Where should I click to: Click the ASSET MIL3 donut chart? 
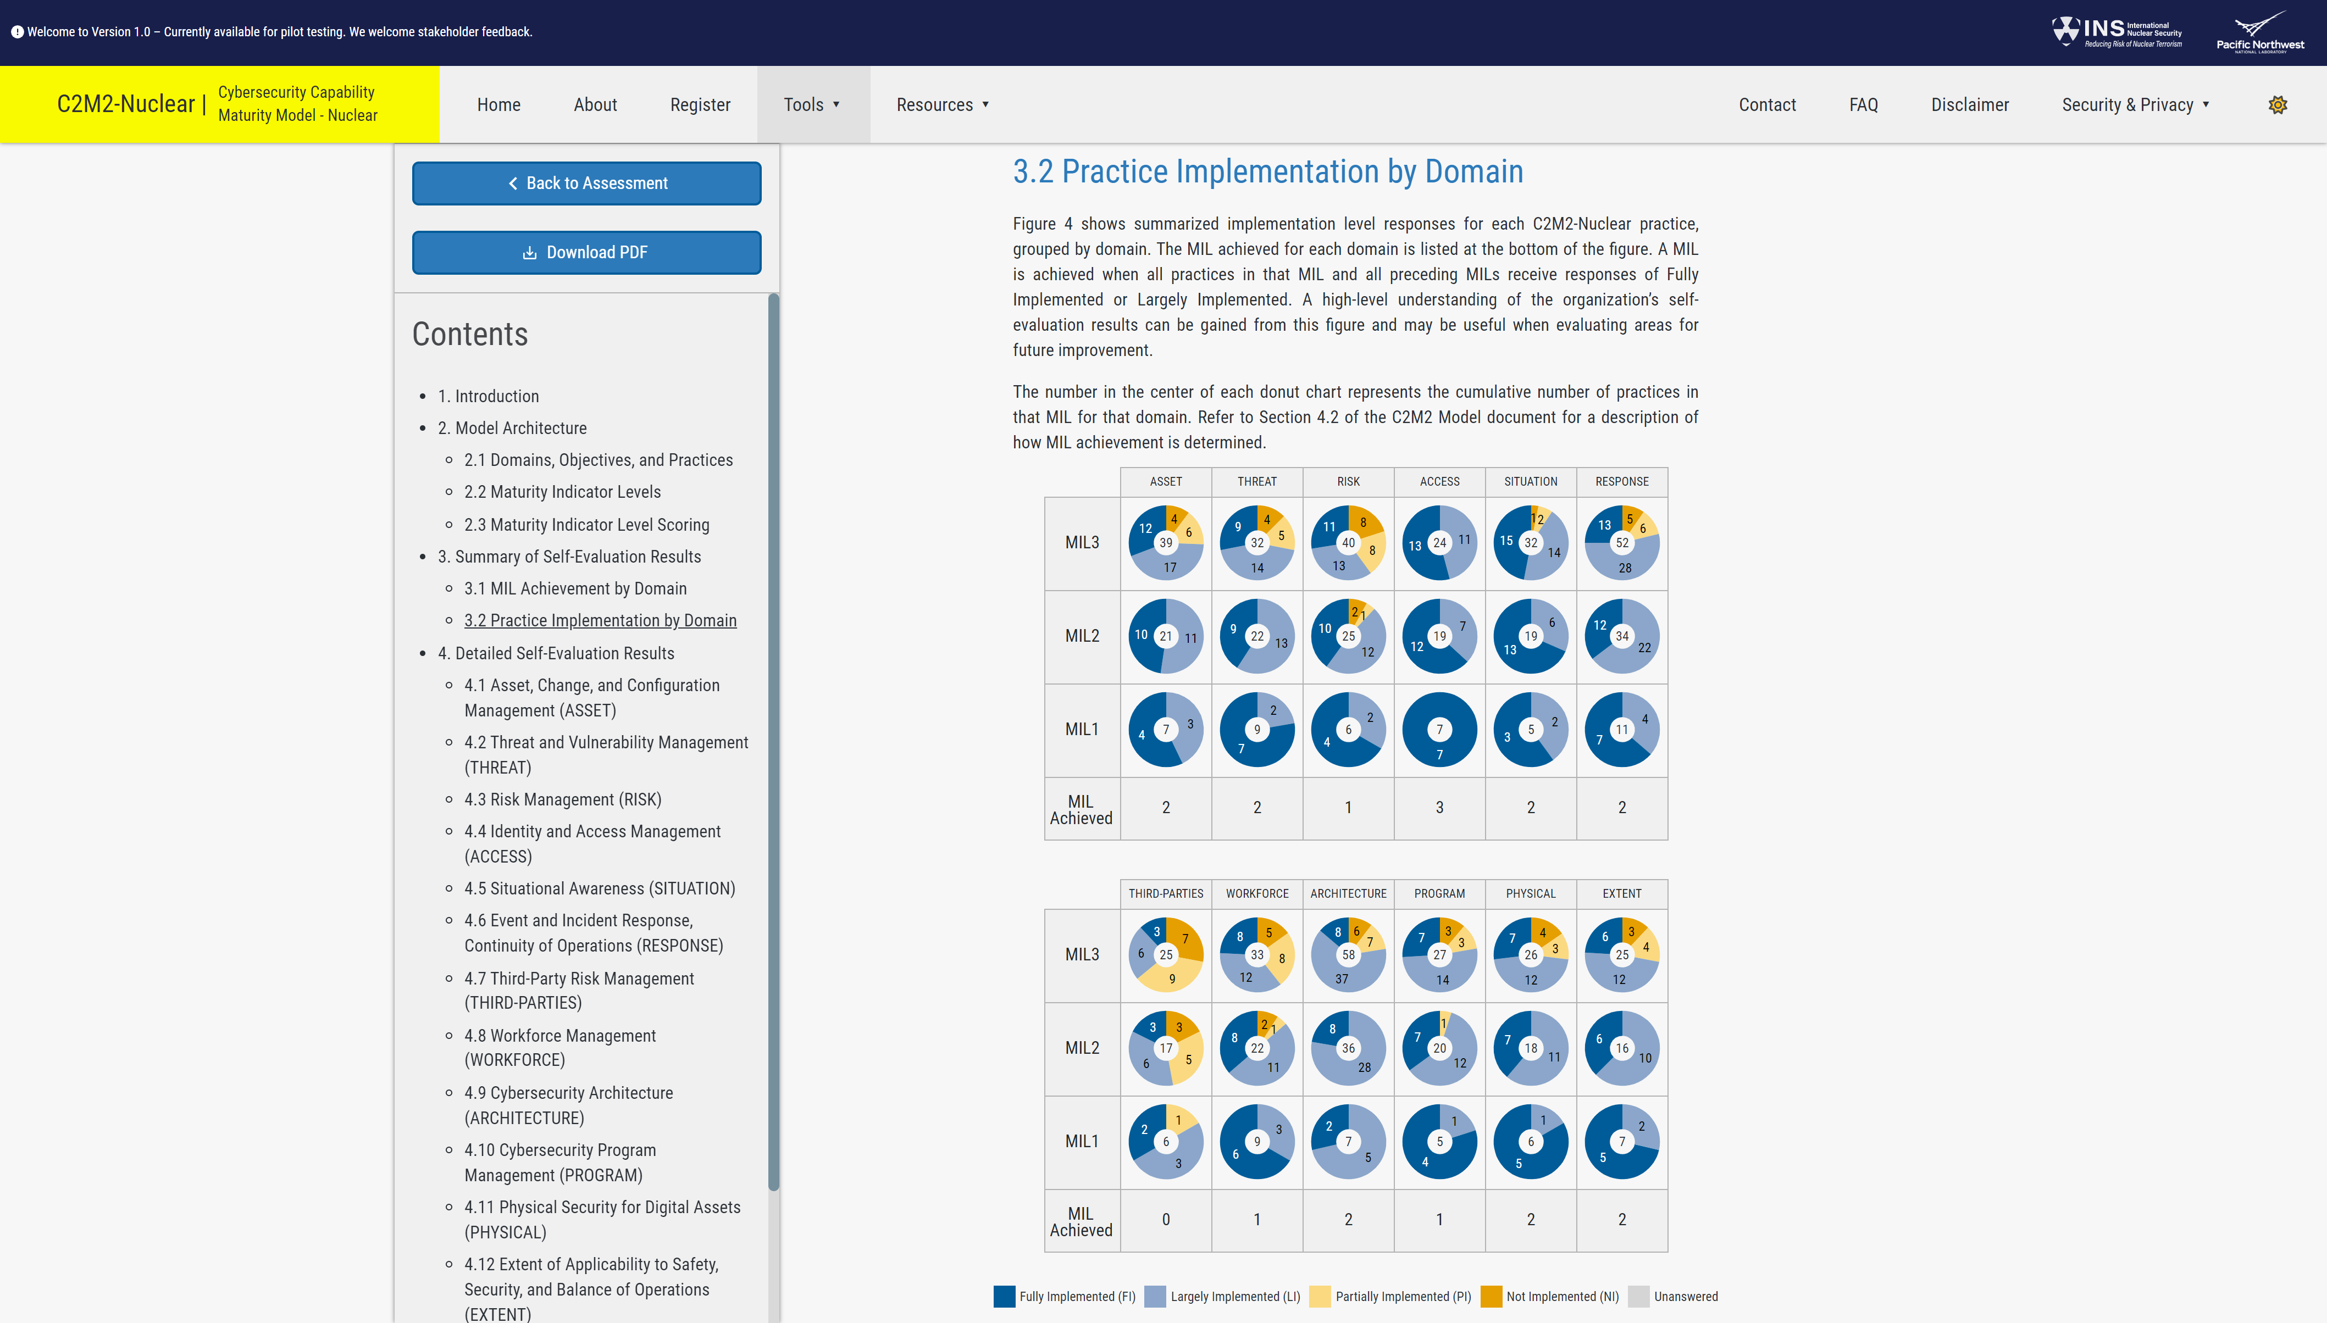click(1165, 542)
